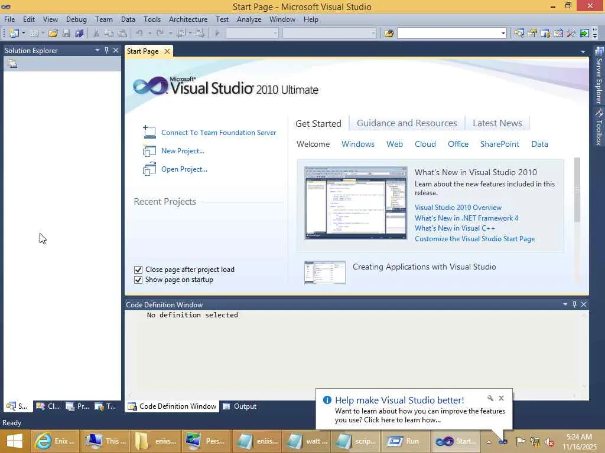This screenshot has height=453, width=605.
Task: Open the Solution Explorer window position dropdown
Action: (x=97, y=50)
